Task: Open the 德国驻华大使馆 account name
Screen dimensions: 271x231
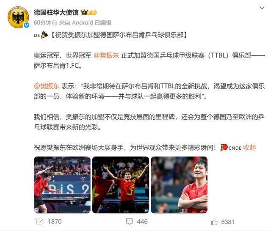Action: (x=56, y=12)
